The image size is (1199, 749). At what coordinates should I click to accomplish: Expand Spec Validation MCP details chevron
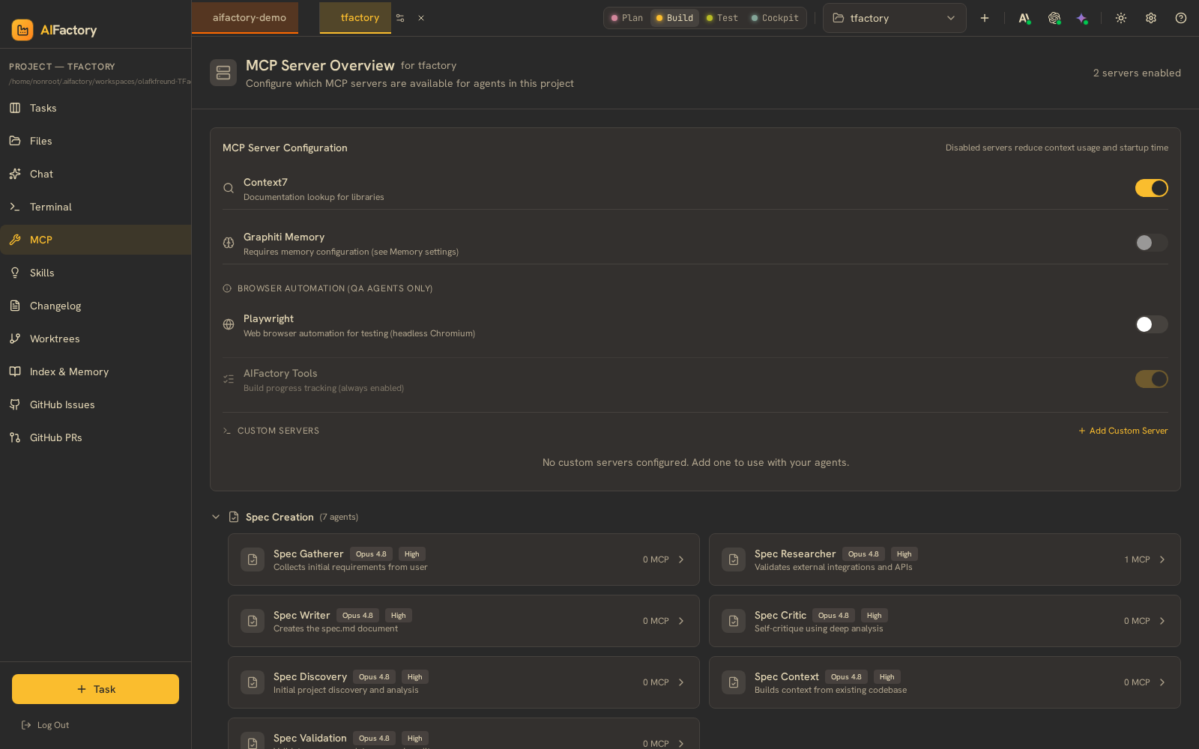coord(681,744)
